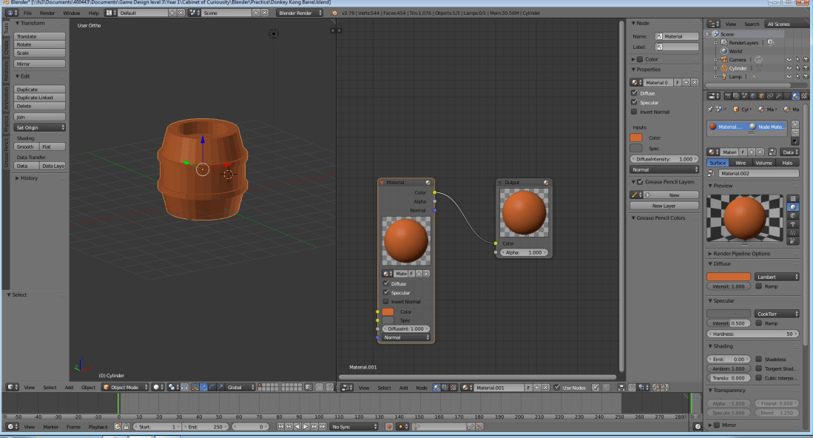Viewport: 813px width, 438px height.
Task: Switch to the Wire tab in material properties
Action: coord(741,163)
